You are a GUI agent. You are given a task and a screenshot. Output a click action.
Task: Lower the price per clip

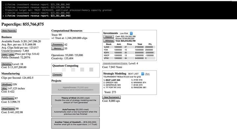[x=4, y=54]
